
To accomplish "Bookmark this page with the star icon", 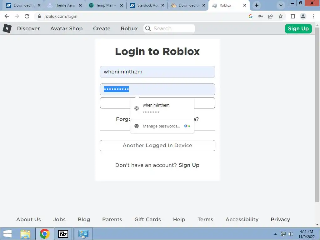I will click(281, 16).
